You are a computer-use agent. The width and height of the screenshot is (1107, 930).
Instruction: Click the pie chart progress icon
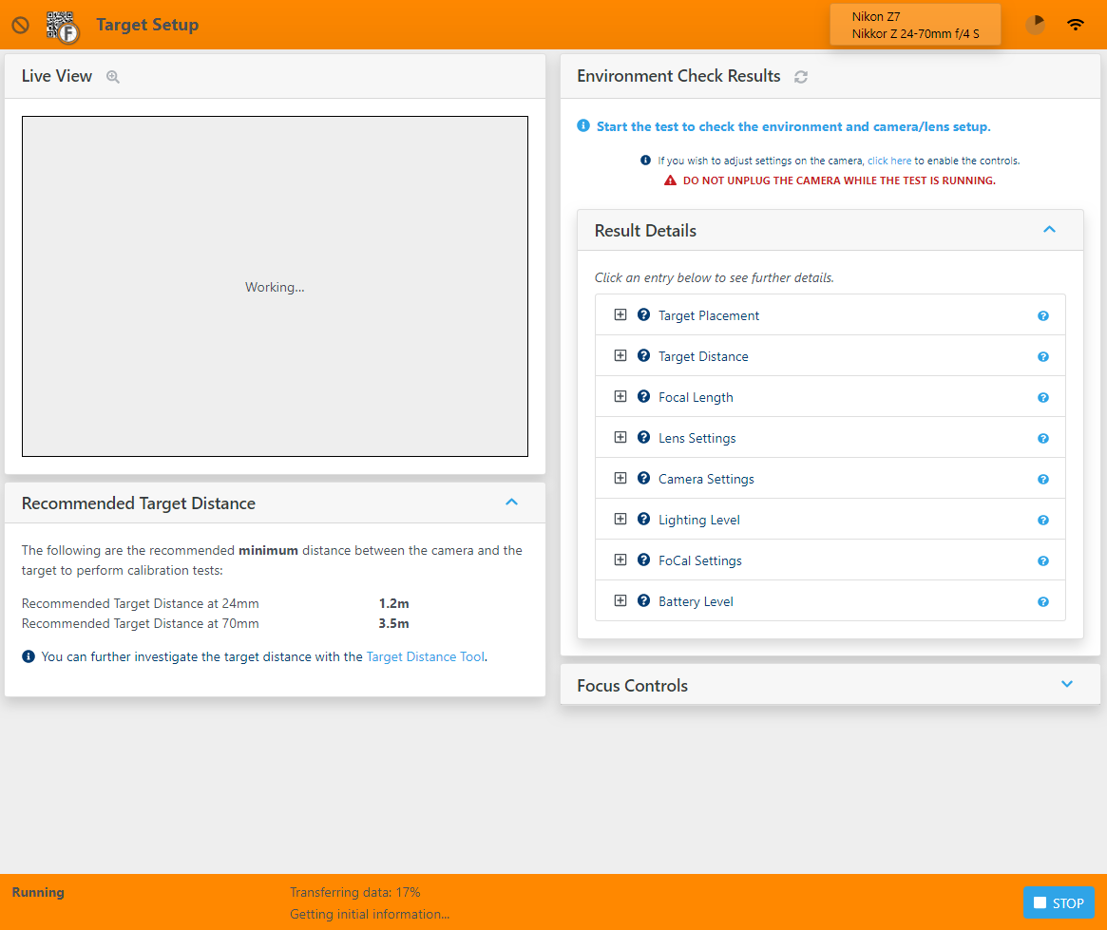(1035, 25)
